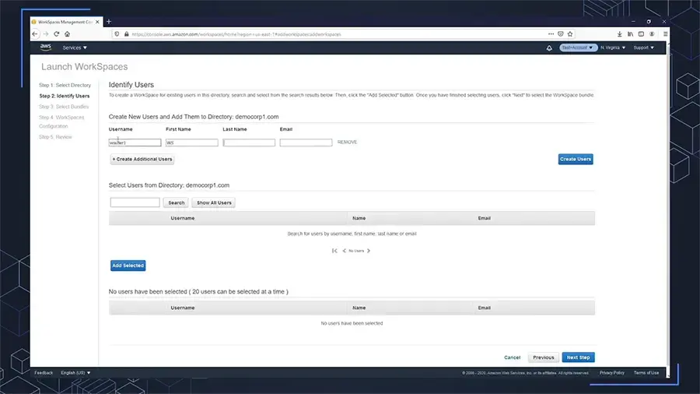Click the Next Step button
This screenshot has height=394, width=700.
click(x=578, y=357)
